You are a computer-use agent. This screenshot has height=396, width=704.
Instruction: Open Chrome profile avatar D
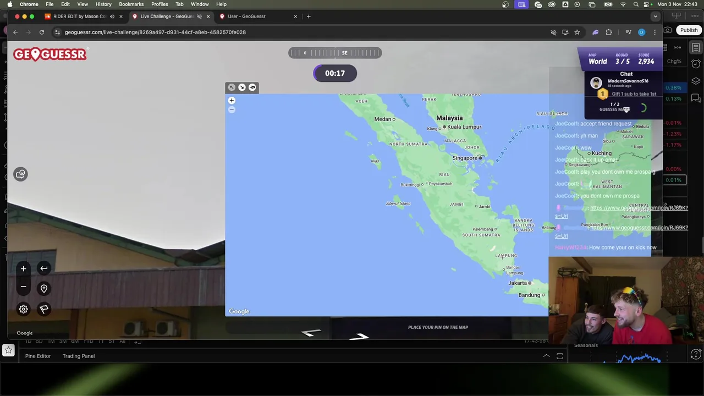coord(641,32)
